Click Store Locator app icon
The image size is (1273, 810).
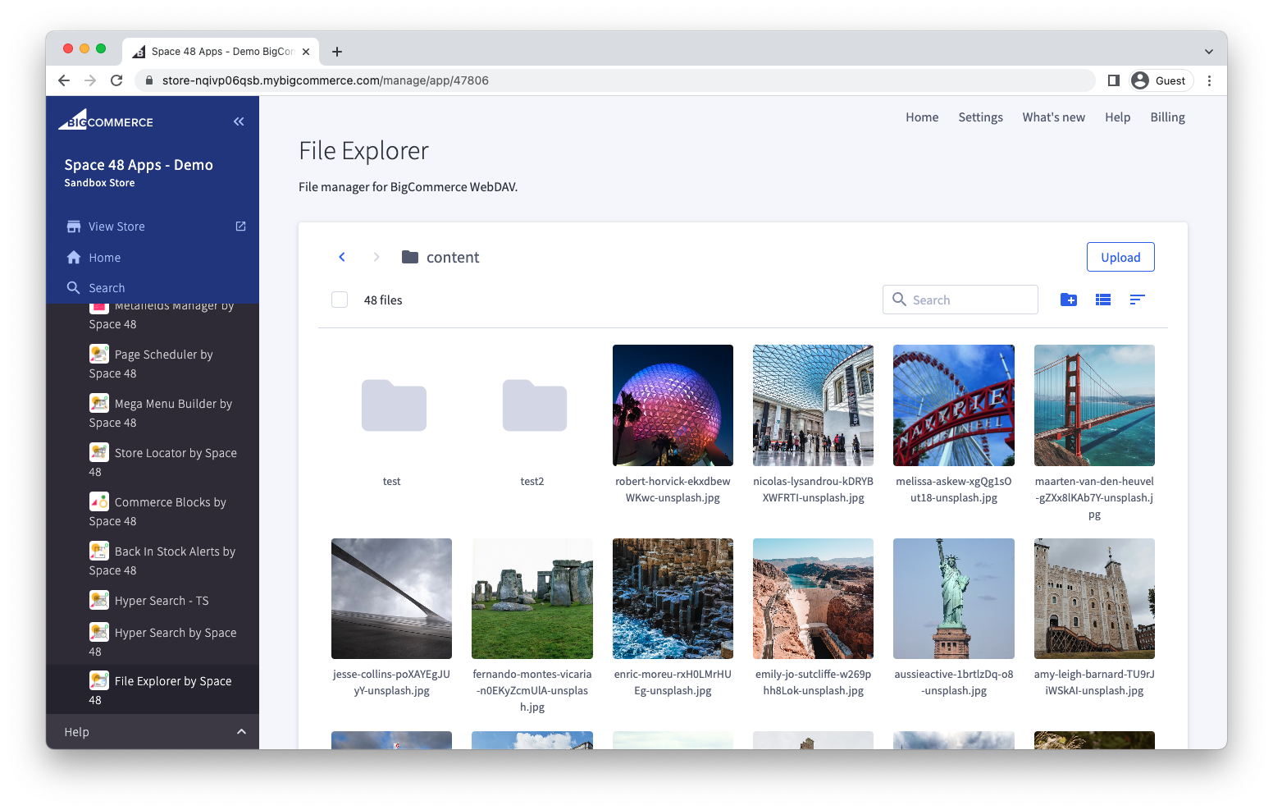(x=99, y=452)
